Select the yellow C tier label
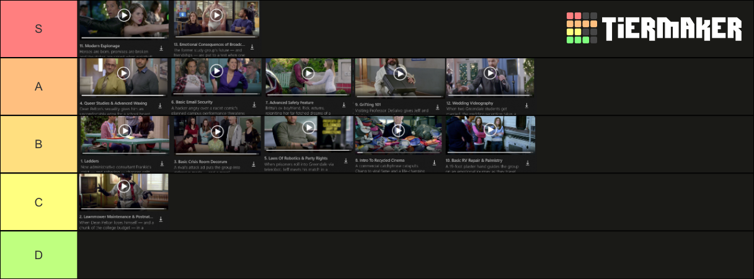 coord(38,202)
